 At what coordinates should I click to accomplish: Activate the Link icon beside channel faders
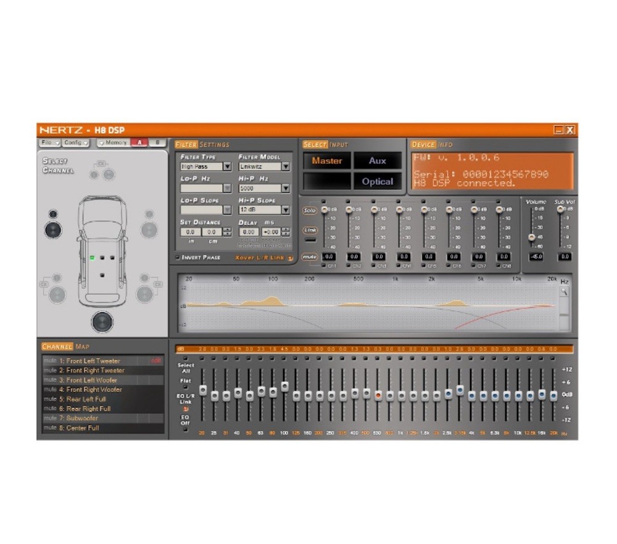pyautogui.click(x=310, y=230)
